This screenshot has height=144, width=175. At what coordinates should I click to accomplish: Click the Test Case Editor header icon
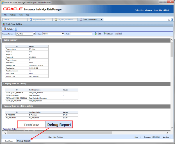coord(4,24)
